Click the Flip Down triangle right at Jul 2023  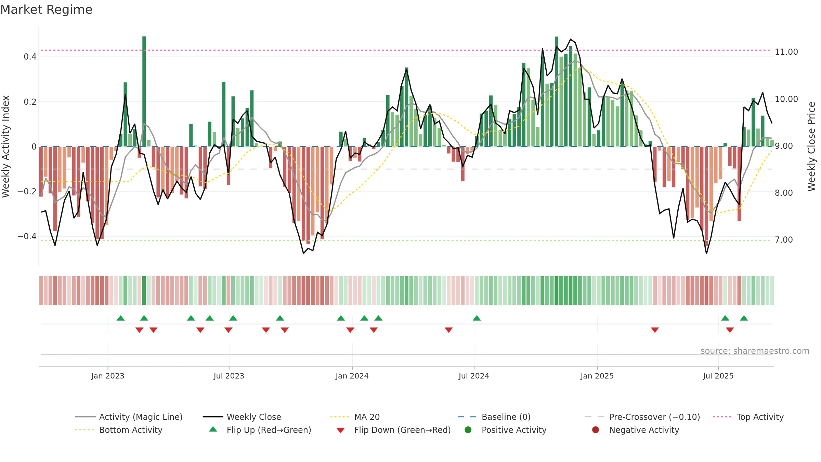229,330
